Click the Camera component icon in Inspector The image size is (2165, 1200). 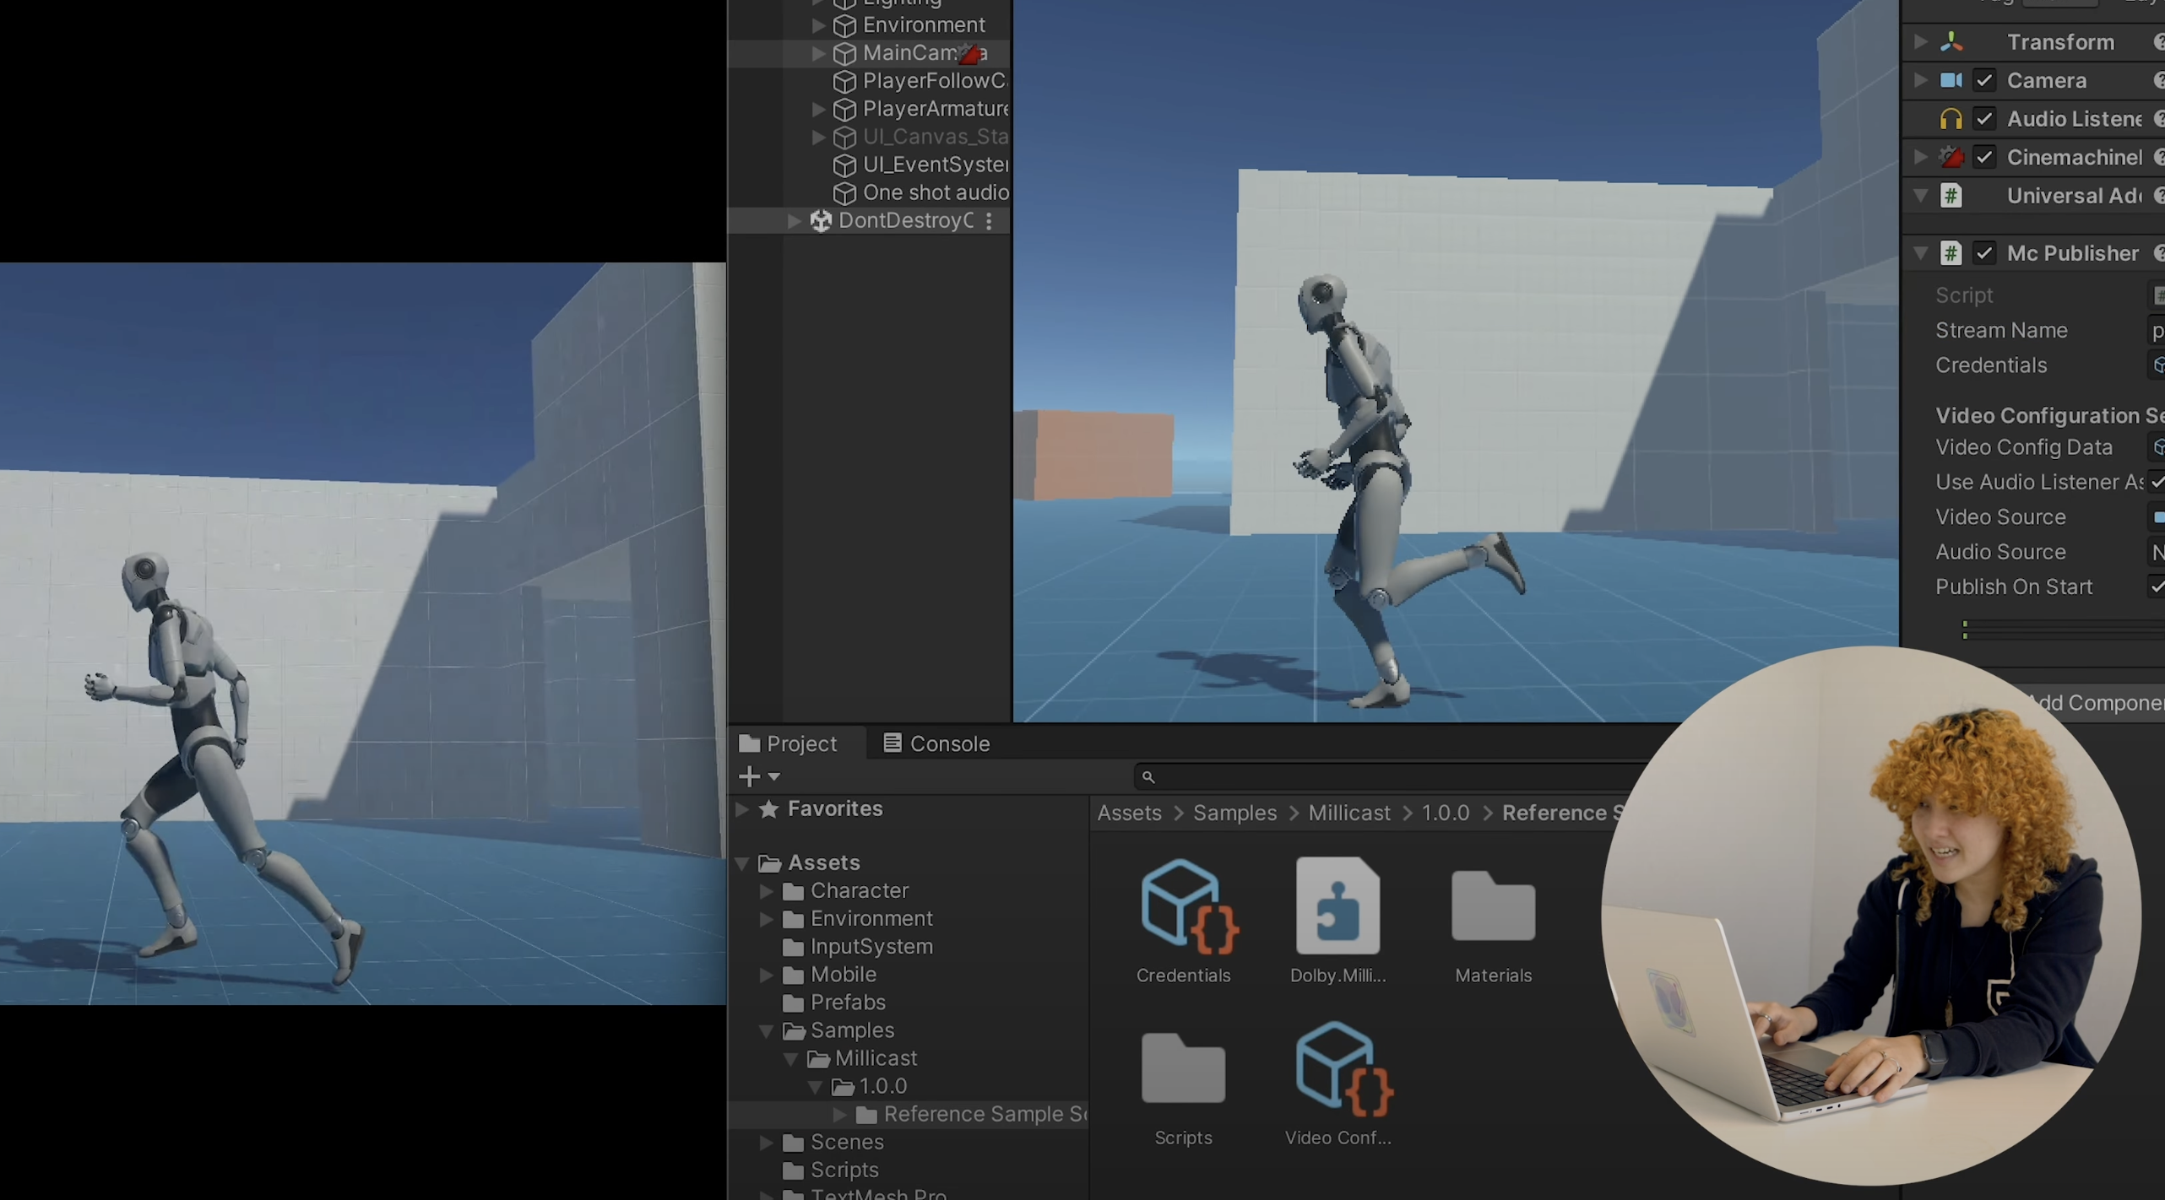click(1951, 80)
